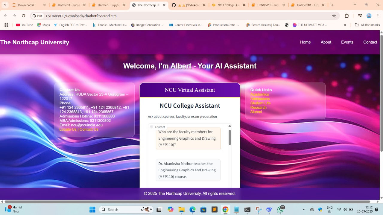Expand the hidden icons chevron in the tray
The height and width of the screenshot is (215, 383).
[x=304, y=209]
